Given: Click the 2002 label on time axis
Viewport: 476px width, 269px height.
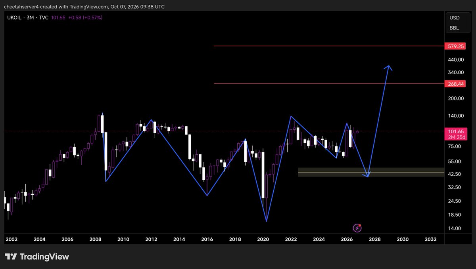Looking at the screenshot, I should 12,240.
